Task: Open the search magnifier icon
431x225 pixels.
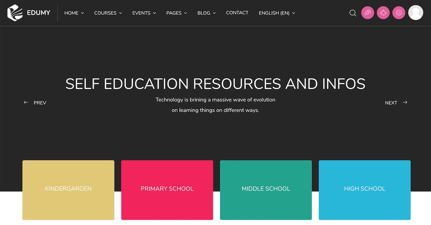Action: [x=353, y=13]
